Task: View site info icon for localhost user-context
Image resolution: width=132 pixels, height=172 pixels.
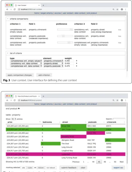Action: coord(19,9)
